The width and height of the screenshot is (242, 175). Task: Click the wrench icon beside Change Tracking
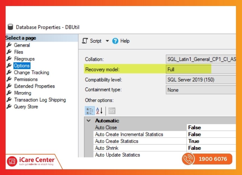point(9,72)
